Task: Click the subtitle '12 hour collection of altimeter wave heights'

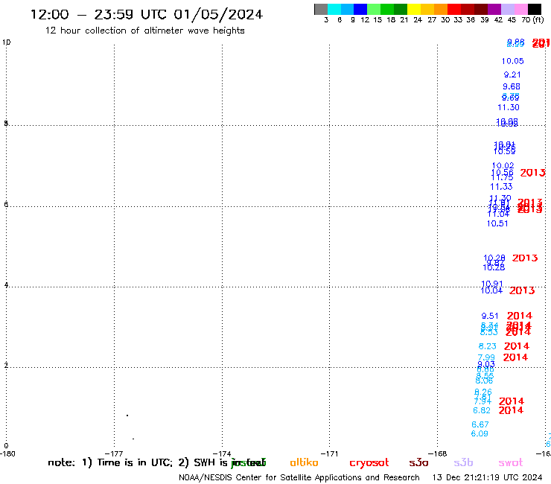Action: click(144, 31)
